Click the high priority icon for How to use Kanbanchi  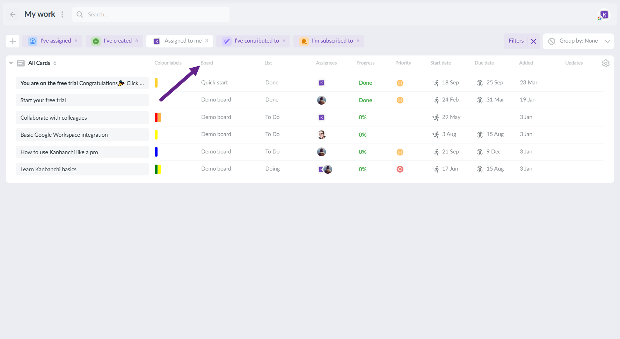tap(400, 152)
